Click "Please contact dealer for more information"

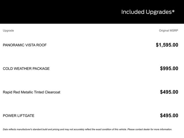[149, 129]
